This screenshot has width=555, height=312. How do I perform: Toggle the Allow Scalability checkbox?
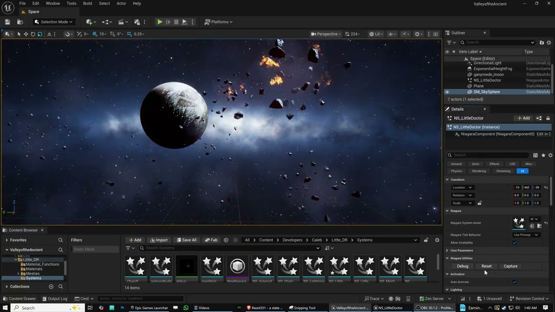click(515, 243)
